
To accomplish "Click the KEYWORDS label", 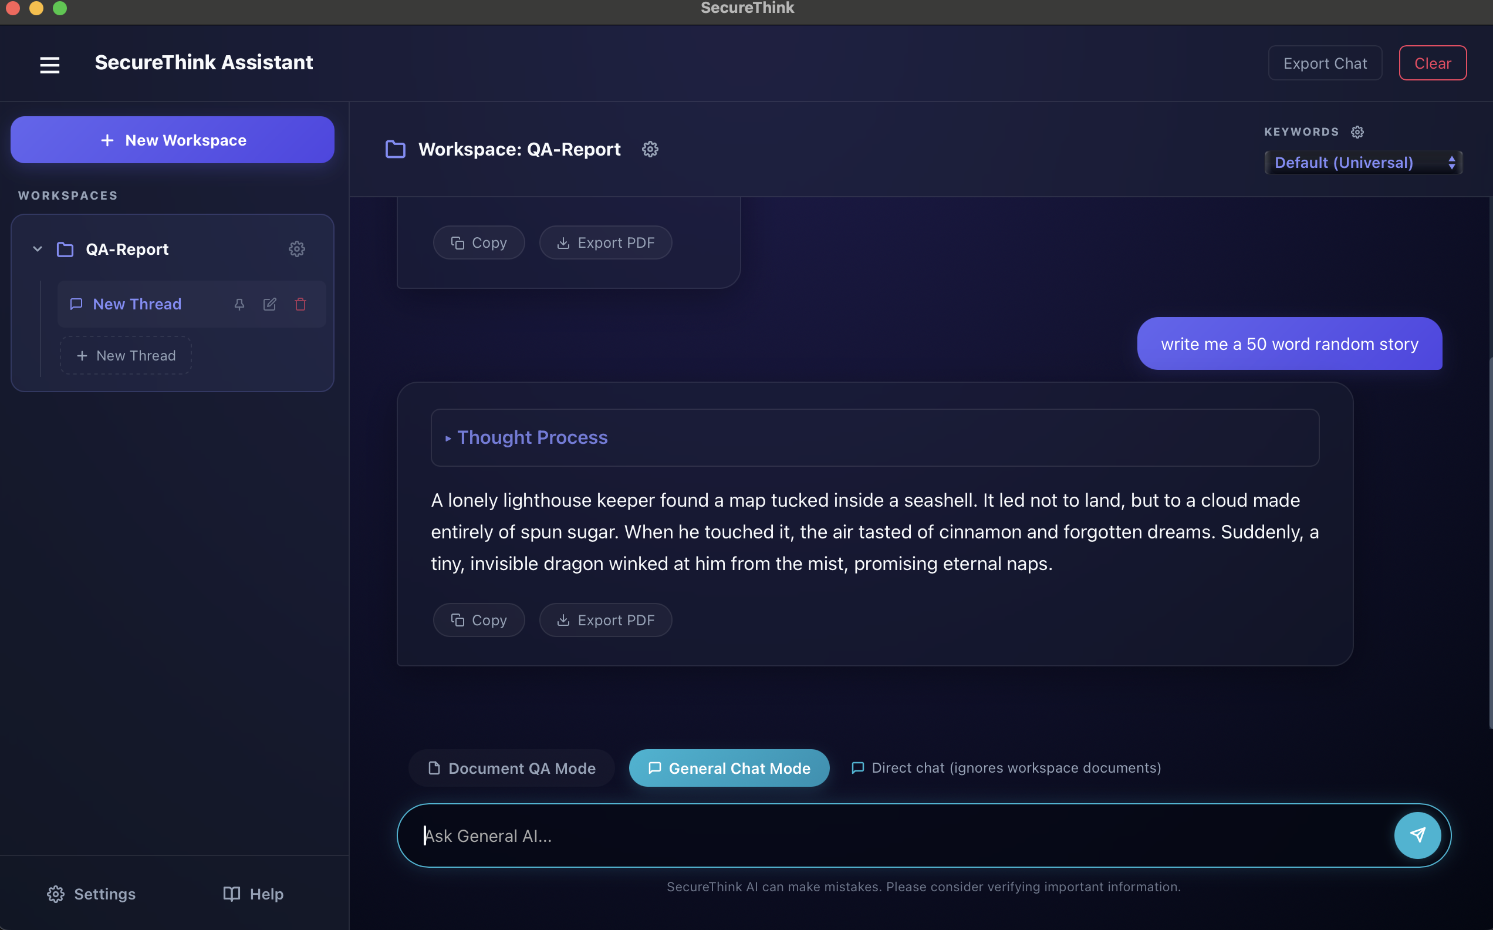I will click(x=1301, y=132).
